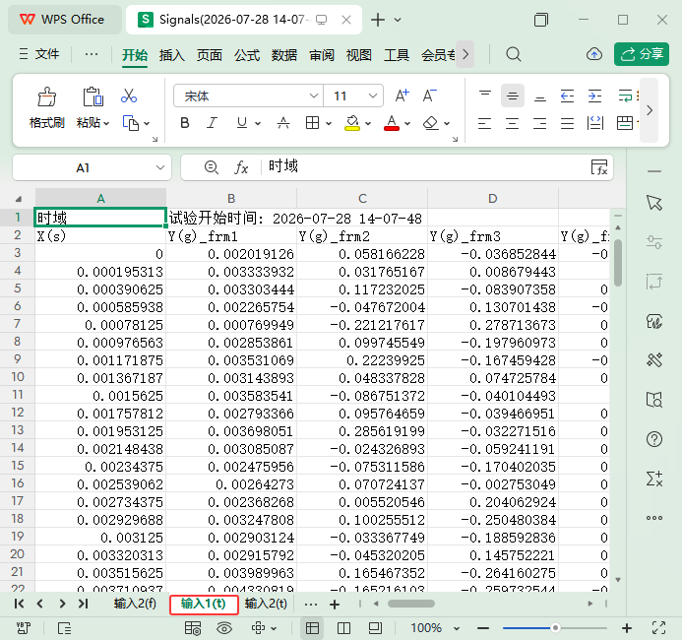Switch to normal view mode
This screenshot has width=682, height=640.
coord(312,628)
